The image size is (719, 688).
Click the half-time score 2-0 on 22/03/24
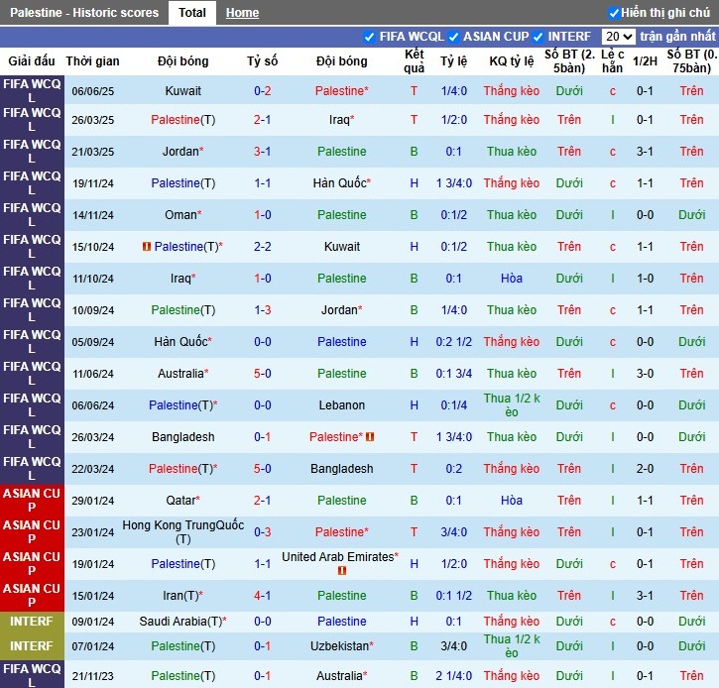coord(645,469)
